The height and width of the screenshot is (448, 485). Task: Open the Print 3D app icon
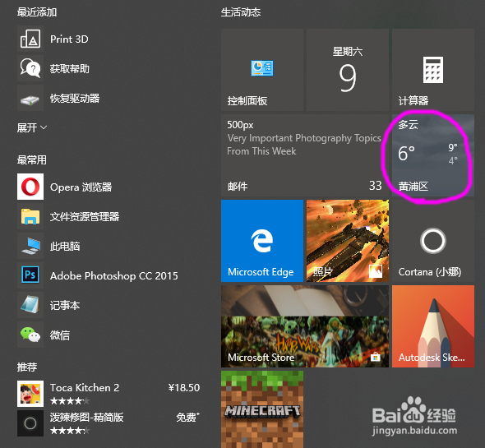30,39
